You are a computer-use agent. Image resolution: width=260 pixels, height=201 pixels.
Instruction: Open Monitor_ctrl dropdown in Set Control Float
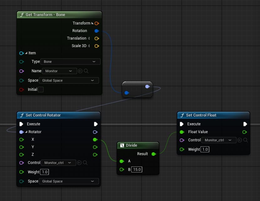218,140
